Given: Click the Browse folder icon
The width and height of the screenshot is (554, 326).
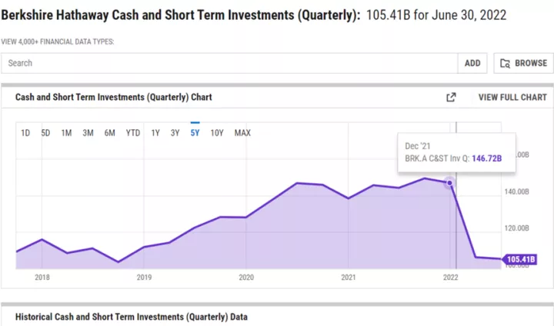Looking at the screenshot, I should (506, 63).
